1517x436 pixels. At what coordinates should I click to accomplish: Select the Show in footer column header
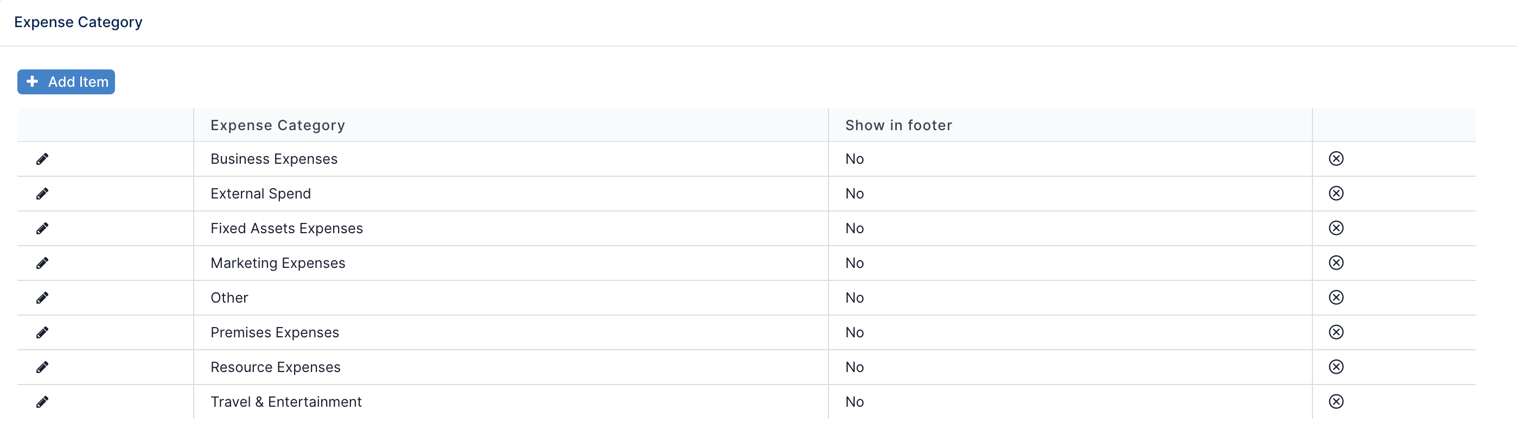click(x=898, y=125)
